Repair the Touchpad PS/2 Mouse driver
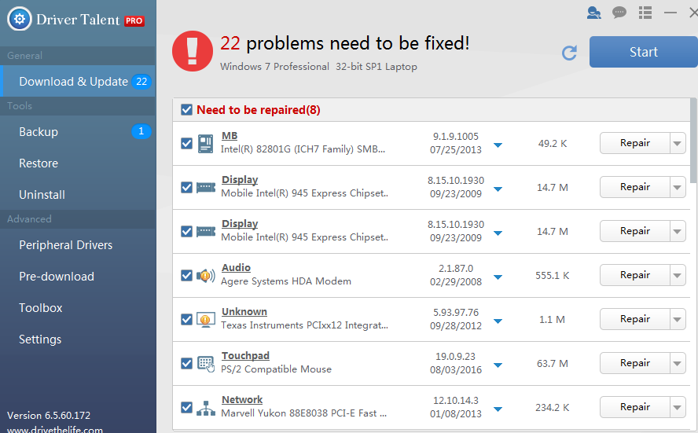698x433 pixels. 635,364
